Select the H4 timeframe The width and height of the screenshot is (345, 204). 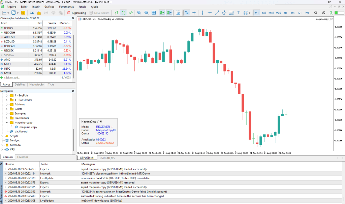point(293,13)
